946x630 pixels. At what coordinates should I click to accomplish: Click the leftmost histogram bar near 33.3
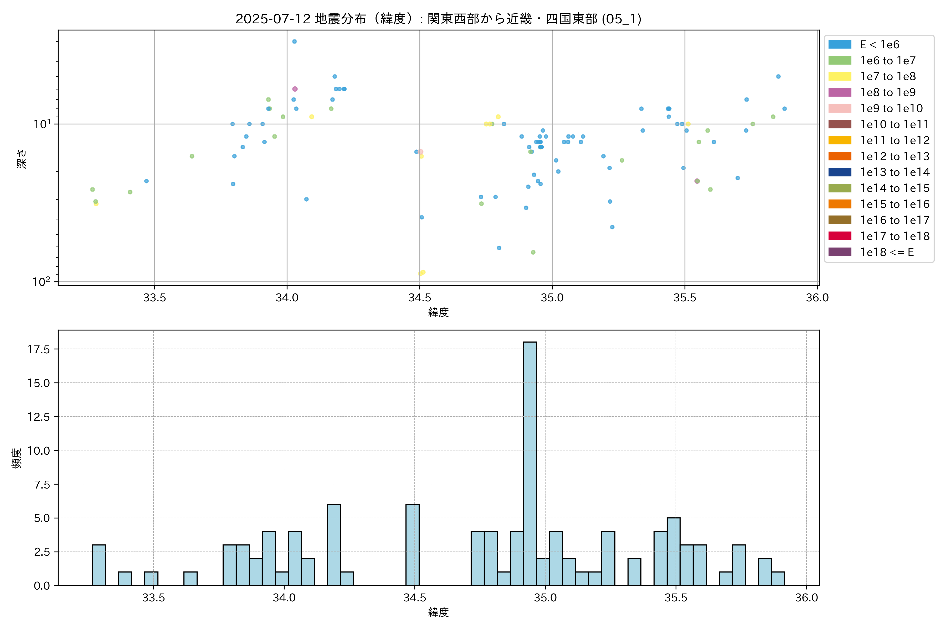pyautogui.click(x=99, y=565)
